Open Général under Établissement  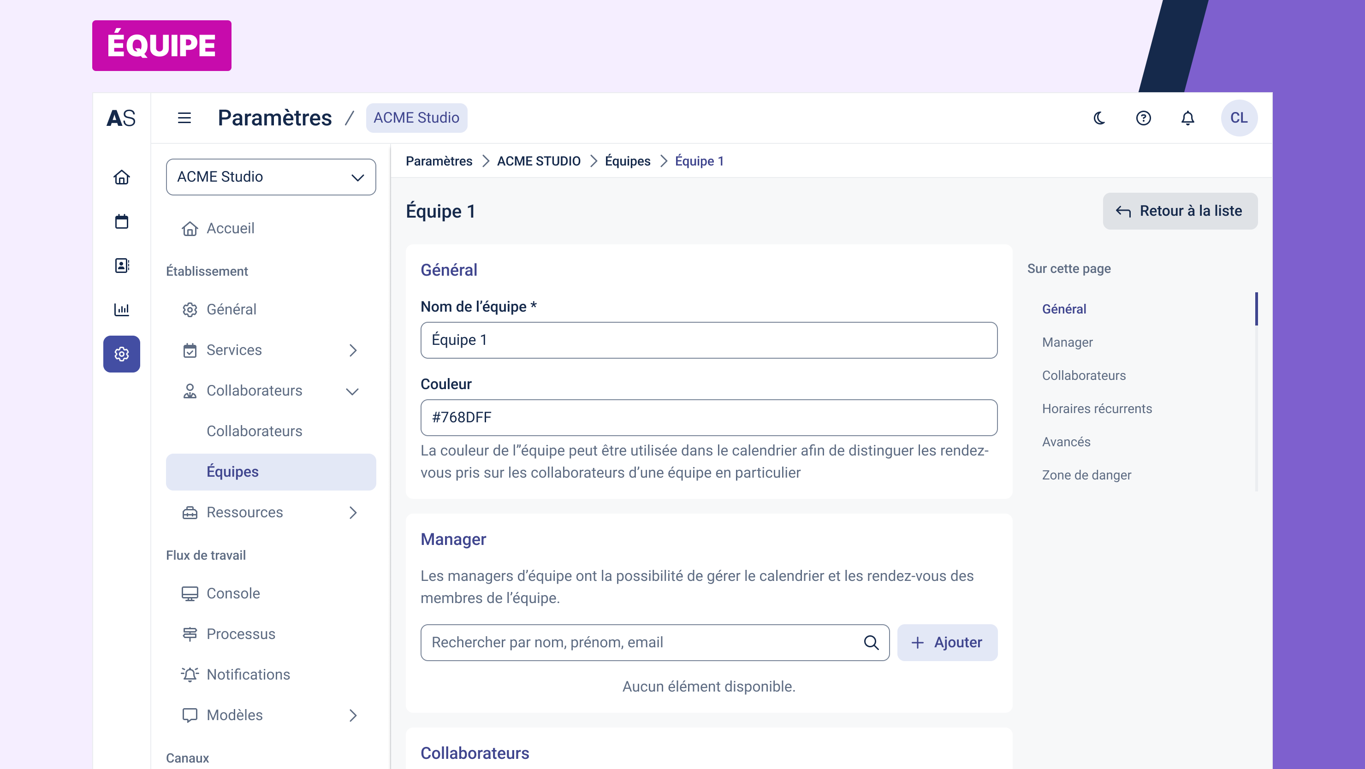click(271, 309)
